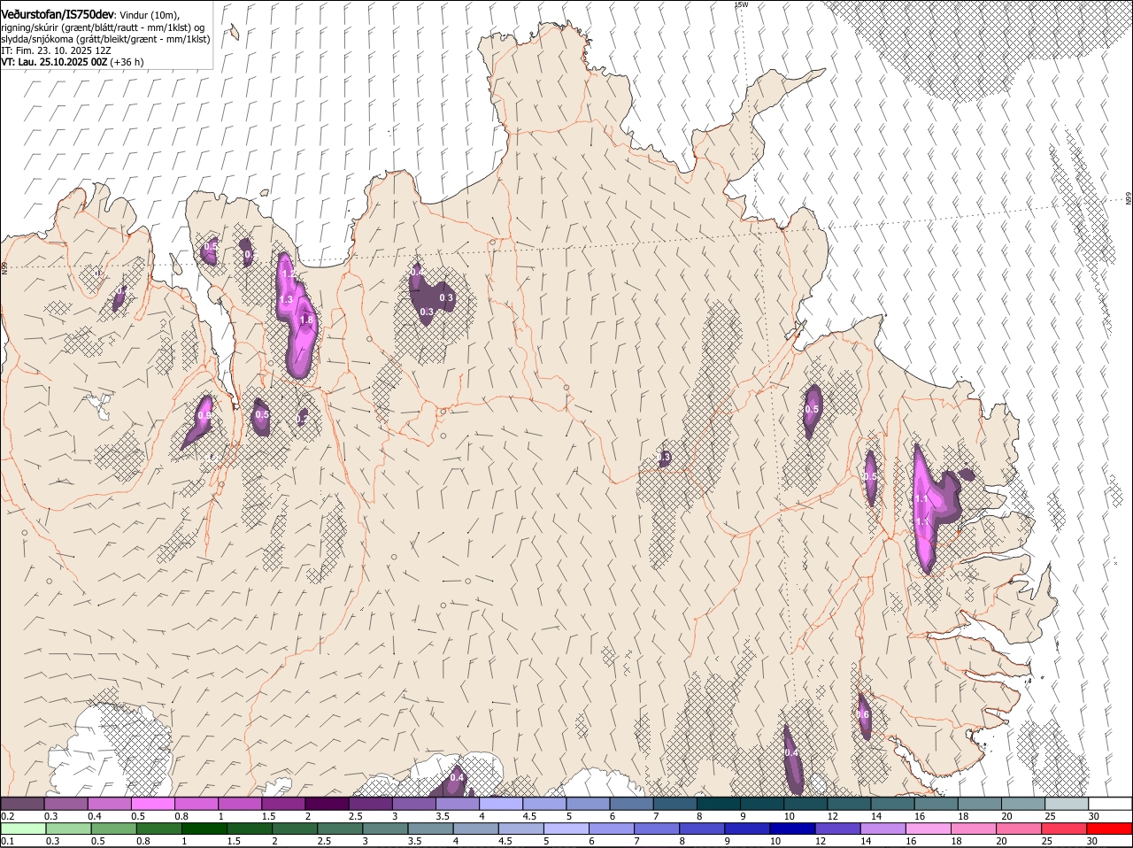Click the 0.2 label in the snow legend
This screenshot has width=1133, height=848.
point(7,815)
